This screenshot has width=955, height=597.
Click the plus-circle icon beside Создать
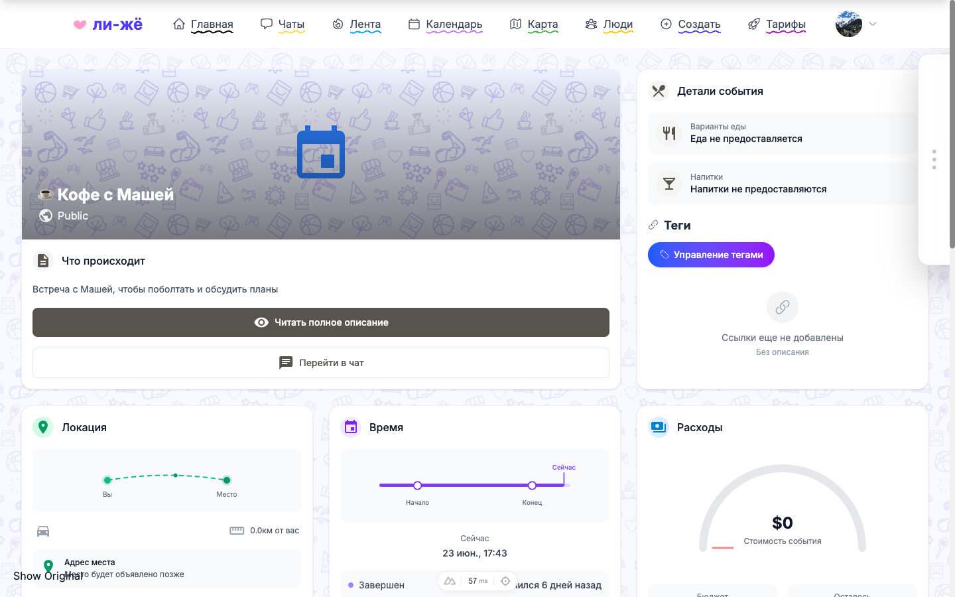pos(666,24)
